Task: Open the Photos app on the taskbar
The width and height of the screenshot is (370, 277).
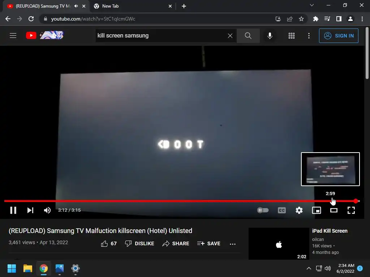Action: click(60, 268)
